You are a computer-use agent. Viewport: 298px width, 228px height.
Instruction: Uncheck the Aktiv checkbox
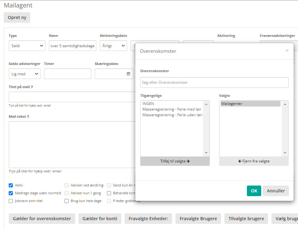click(11, 185)
